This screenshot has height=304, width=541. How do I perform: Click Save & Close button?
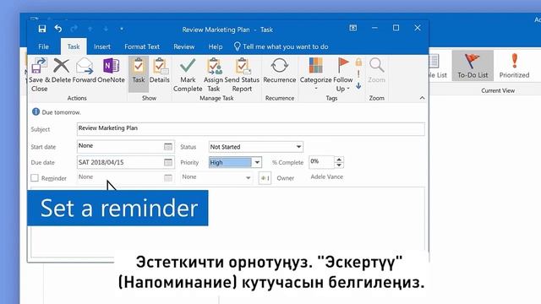pos(39,75)
